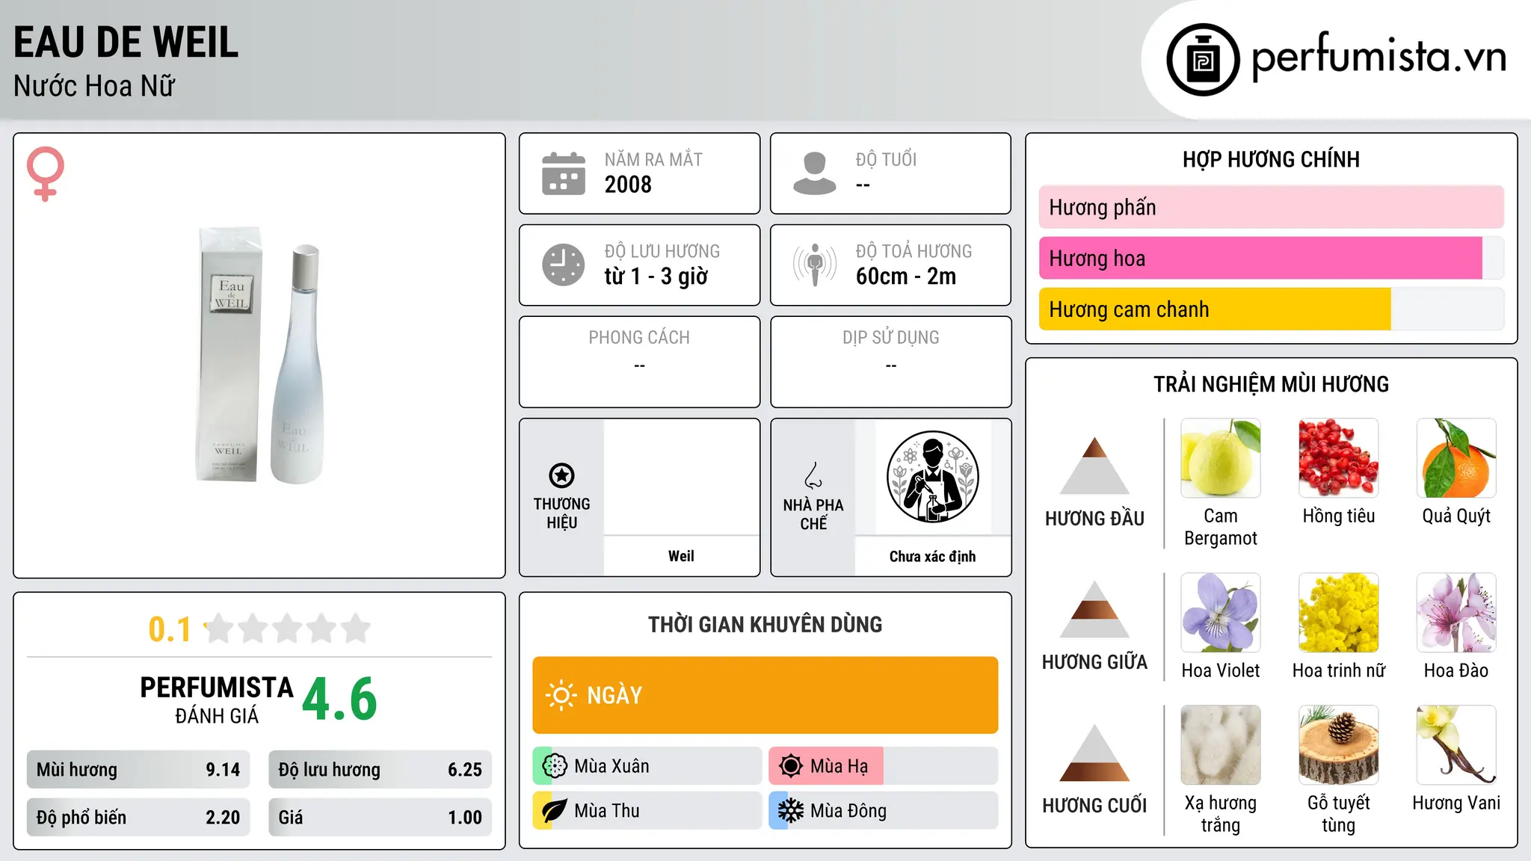This screenshot has height=861, width=1531.
Task: Click the star badge icon above Thương hiệu
Action: point(561,475)
